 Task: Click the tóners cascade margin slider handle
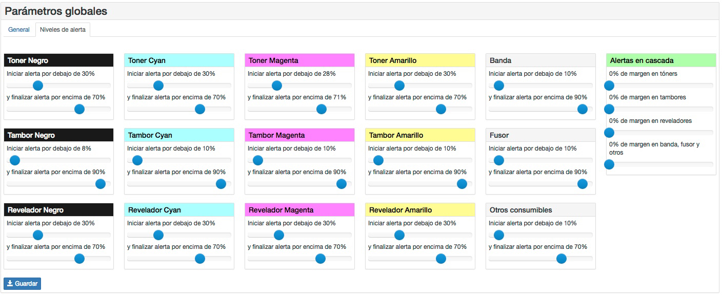click(609, 86)
